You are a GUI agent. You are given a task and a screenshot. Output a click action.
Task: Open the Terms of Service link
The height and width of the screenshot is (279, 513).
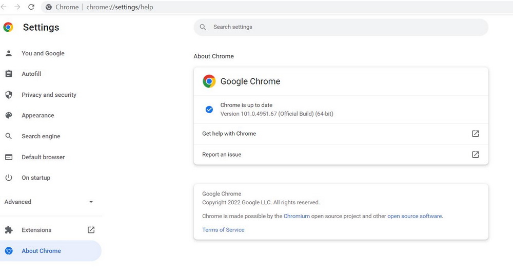point(223,230)
